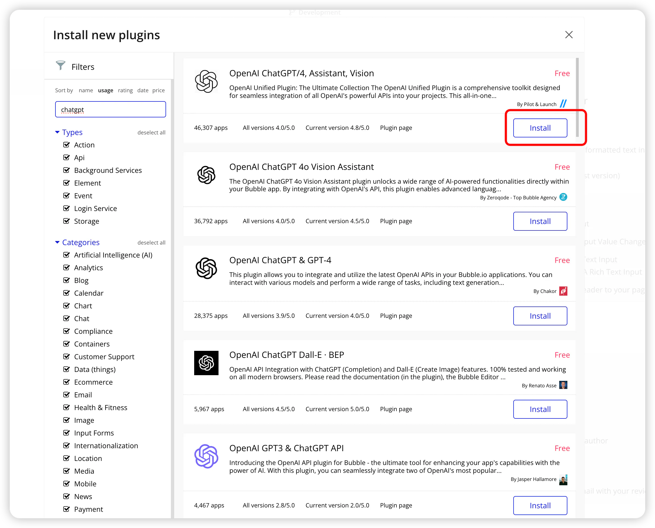
Task: Toggle the Media category checkbox
Action: pos(66,471)
